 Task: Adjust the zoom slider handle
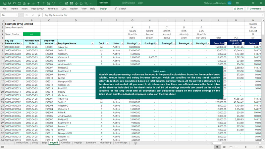246,147
